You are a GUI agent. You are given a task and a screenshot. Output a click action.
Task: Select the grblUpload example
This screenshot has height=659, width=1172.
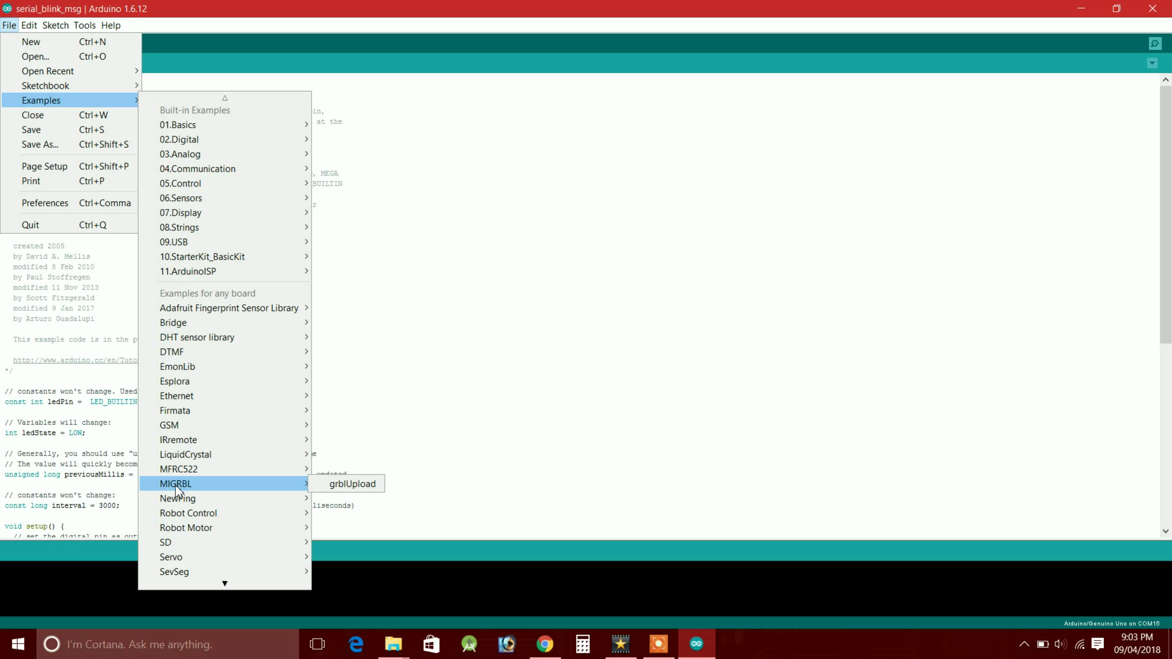pyautogui.click(x=352, y=483)
